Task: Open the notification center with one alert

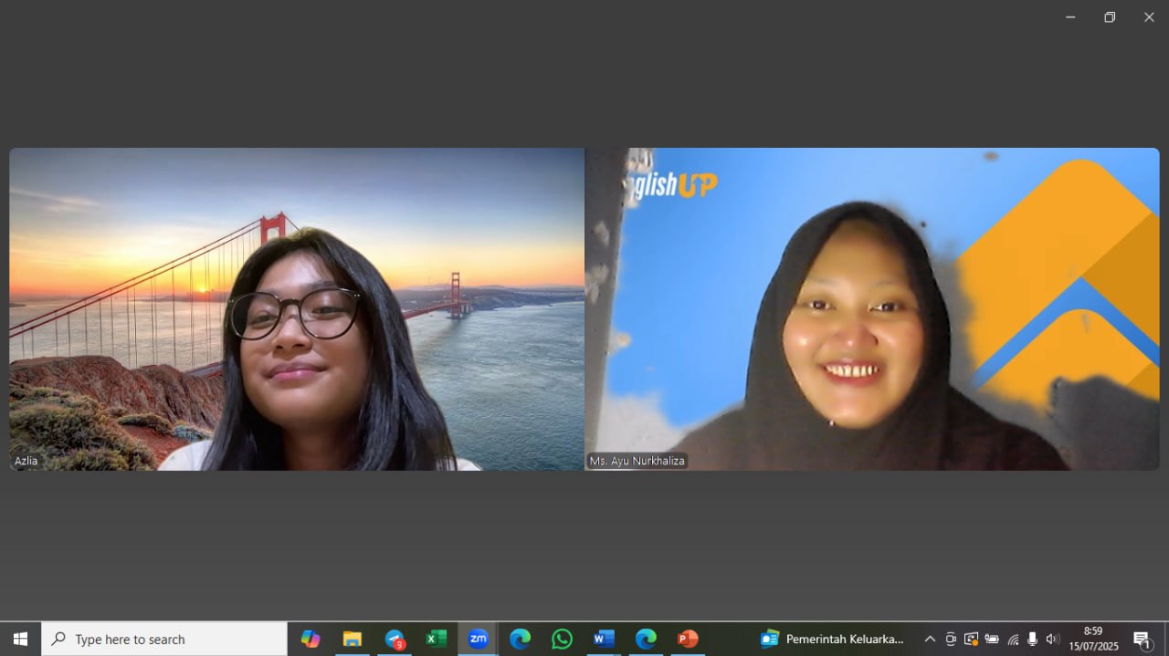Action: [1142, 639]
